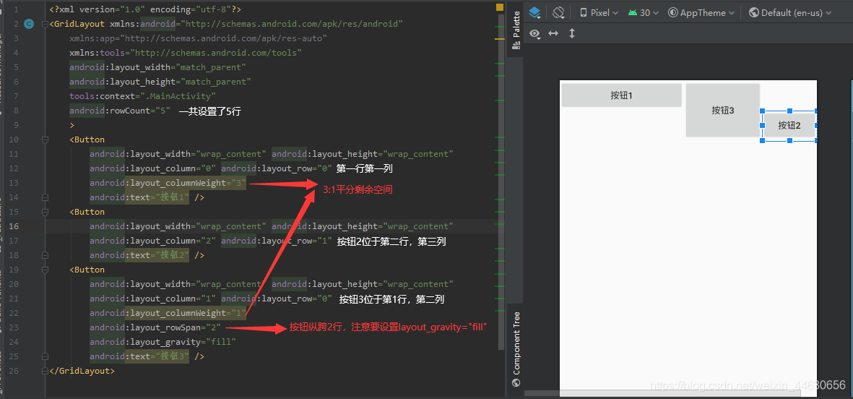Click the xmlns:app attribute on line 3
This screenshot has width=853, height=399.
[198, 38]
